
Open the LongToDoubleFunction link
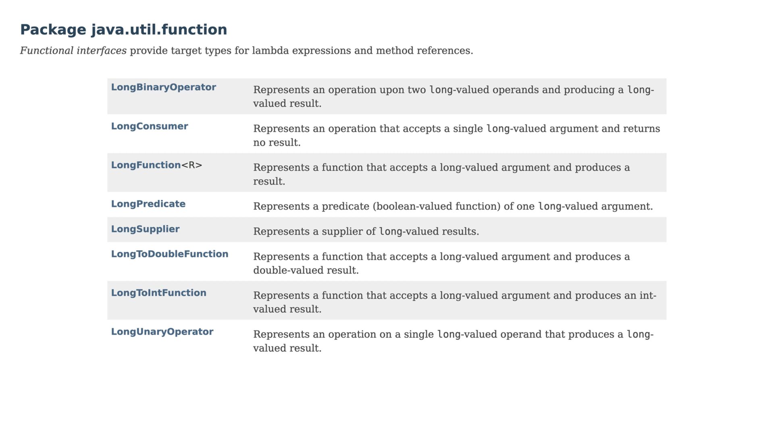(x=169, y=254)
